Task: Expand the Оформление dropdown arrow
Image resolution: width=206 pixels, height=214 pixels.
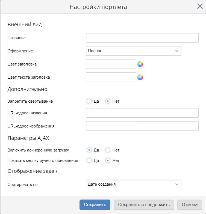Action: [177, 51]
